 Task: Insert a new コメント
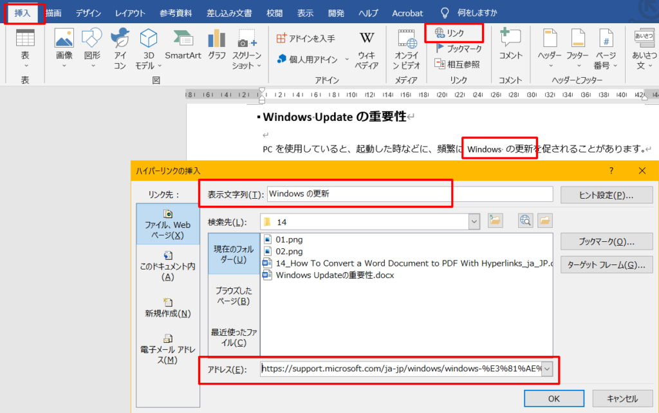click(x=510, y=44)
